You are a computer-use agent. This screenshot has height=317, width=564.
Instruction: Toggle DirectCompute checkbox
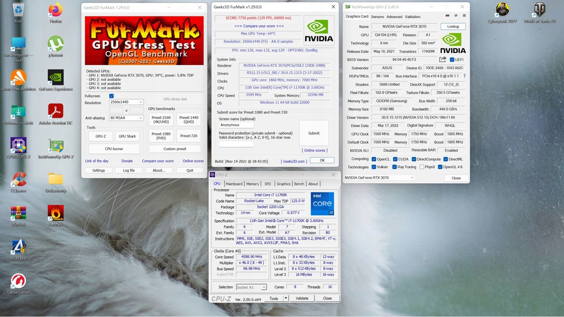pyautogui.click(x=414, y=159)
